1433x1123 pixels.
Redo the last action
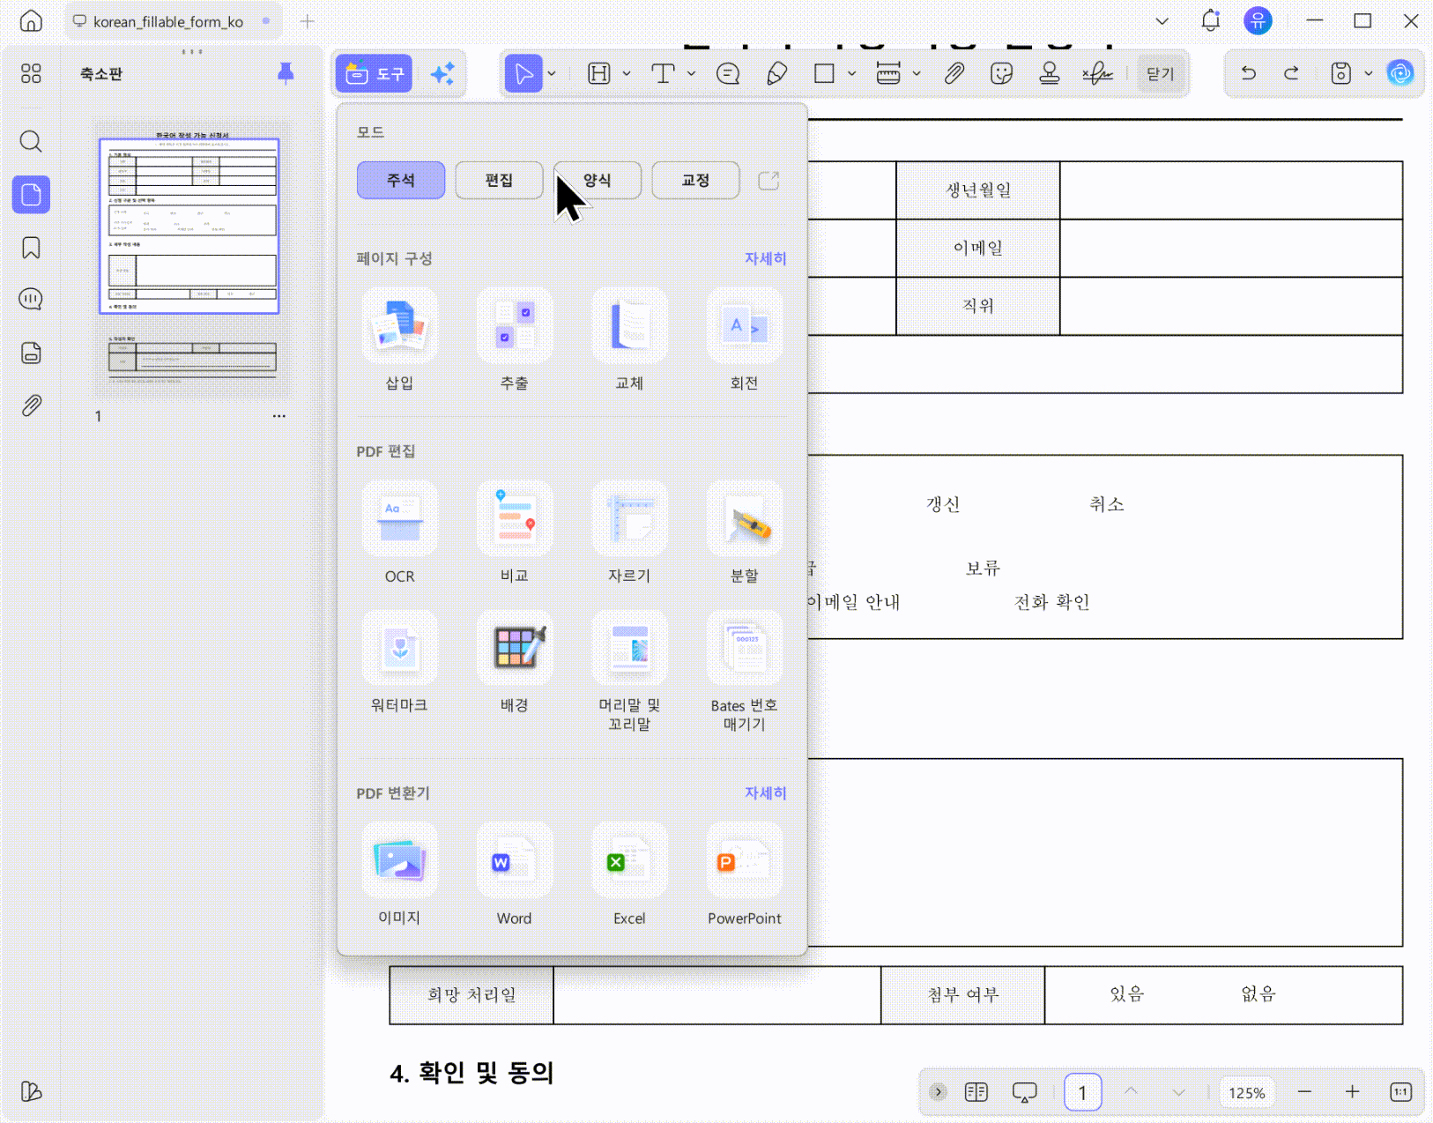coord(1291,73)
